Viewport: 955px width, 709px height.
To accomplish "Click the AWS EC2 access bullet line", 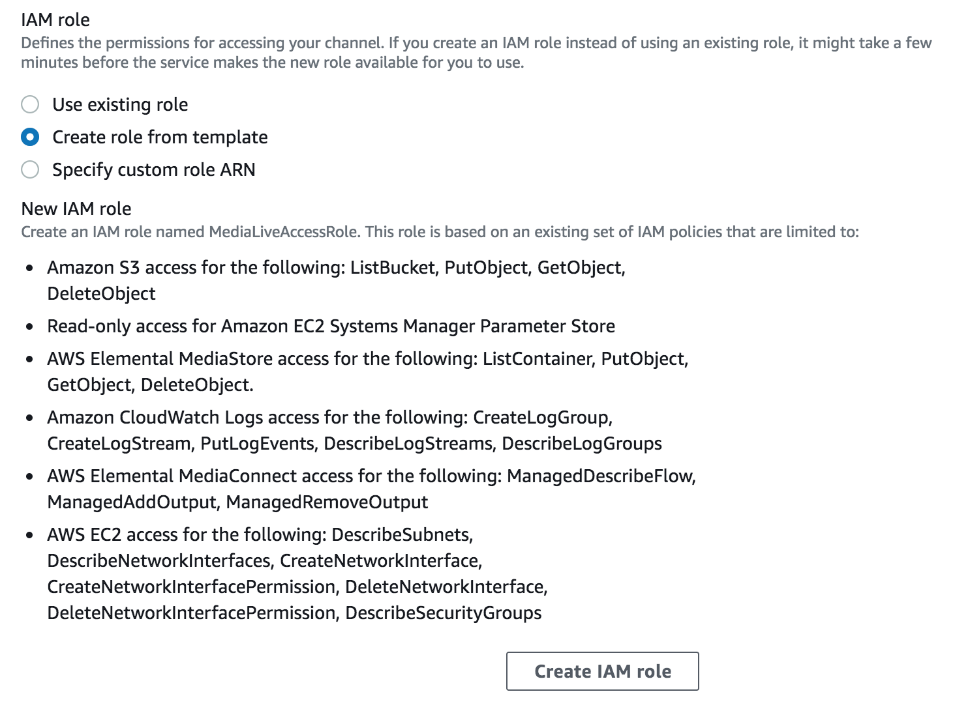I will [297, 573].
